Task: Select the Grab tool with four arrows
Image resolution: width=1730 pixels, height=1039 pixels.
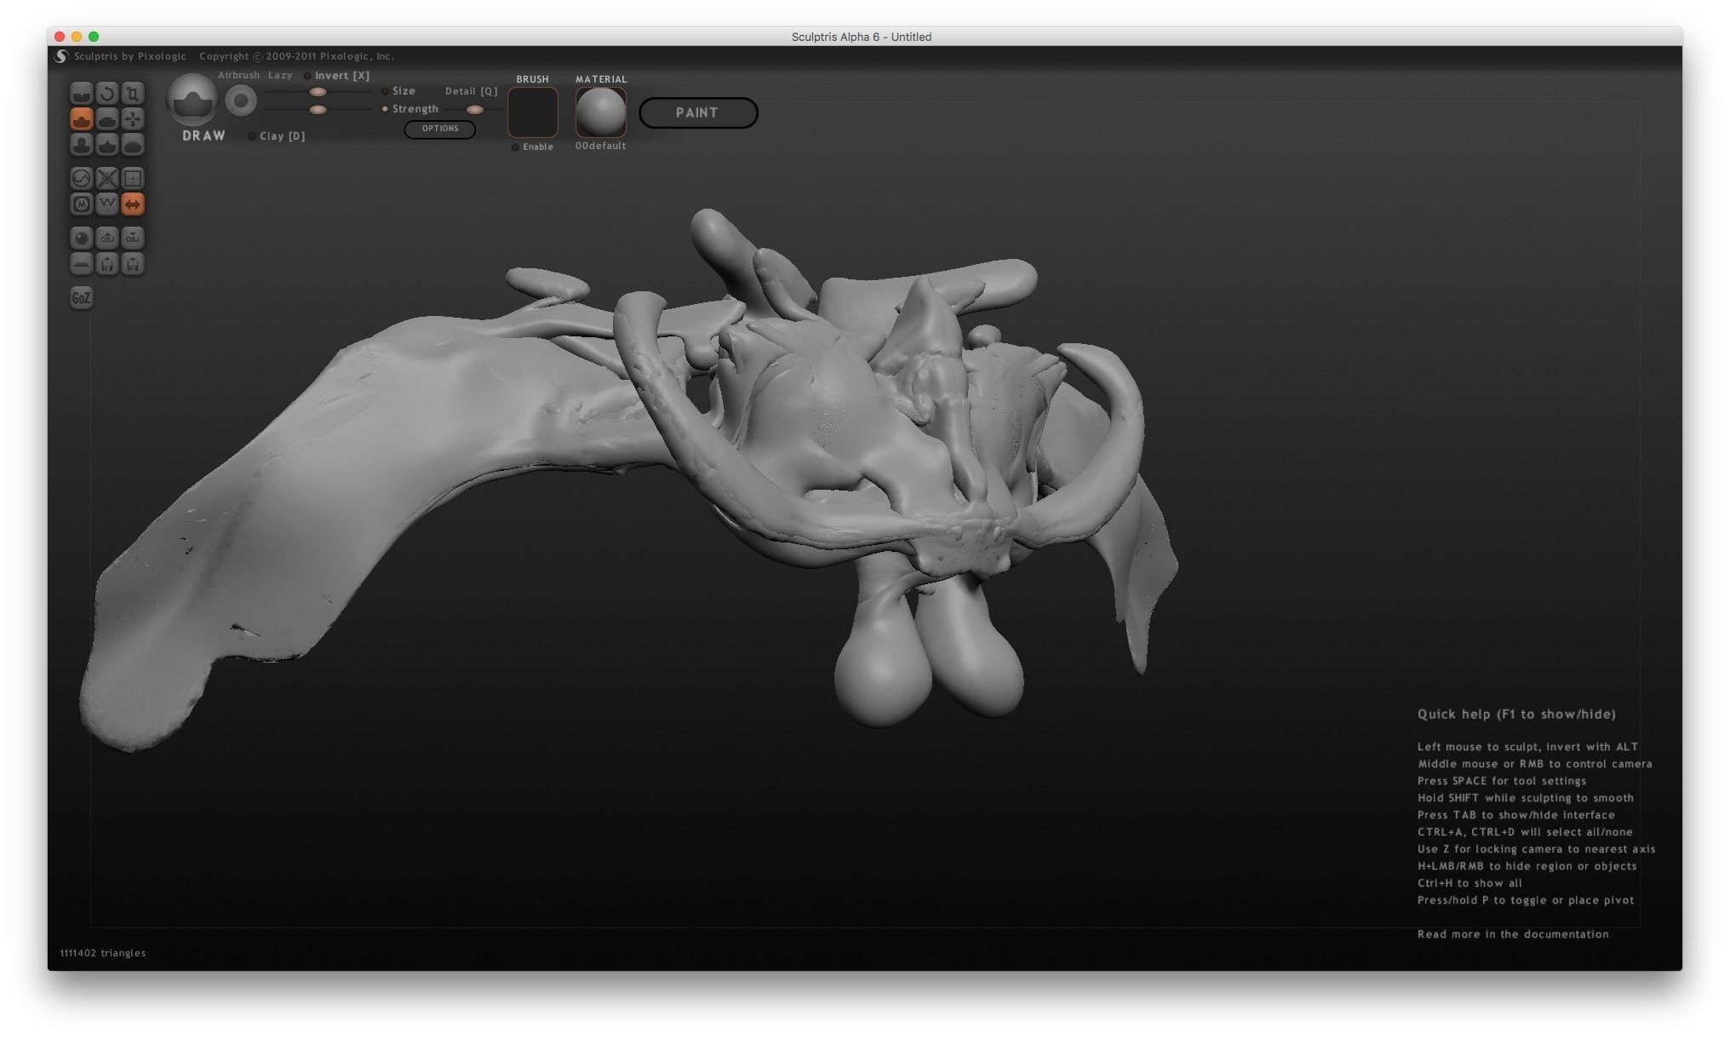Action: 133,118
